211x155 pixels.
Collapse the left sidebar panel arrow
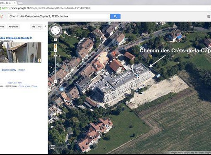click(45, 26)
